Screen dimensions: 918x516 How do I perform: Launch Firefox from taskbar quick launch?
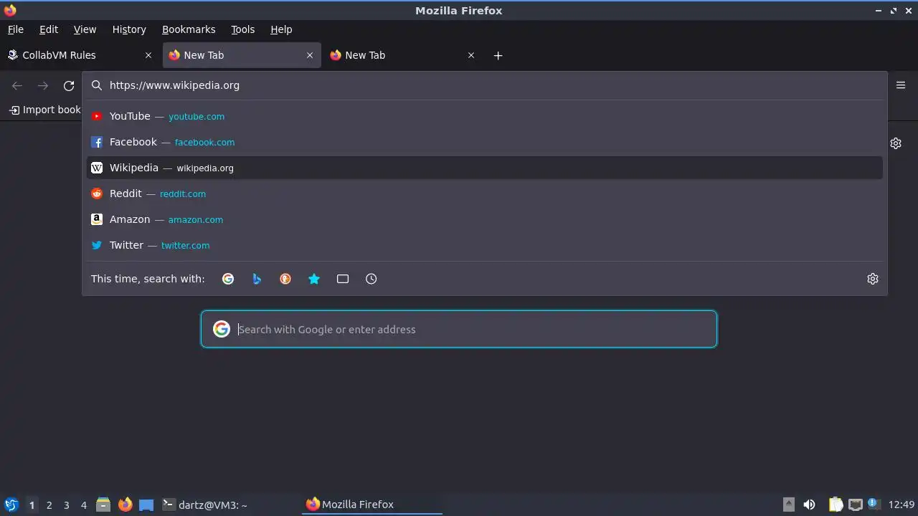pos(125,505)
